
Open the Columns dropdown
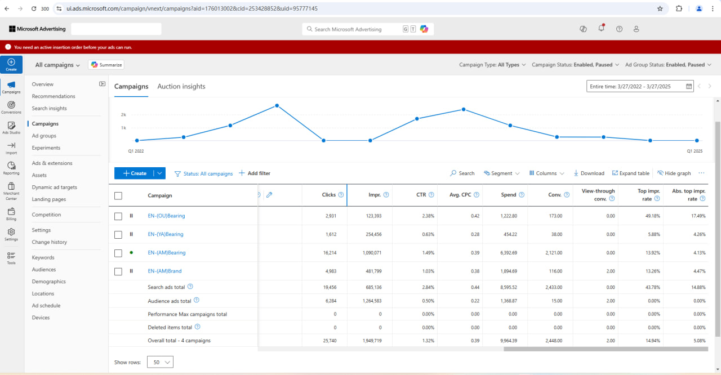click(546, 173)
